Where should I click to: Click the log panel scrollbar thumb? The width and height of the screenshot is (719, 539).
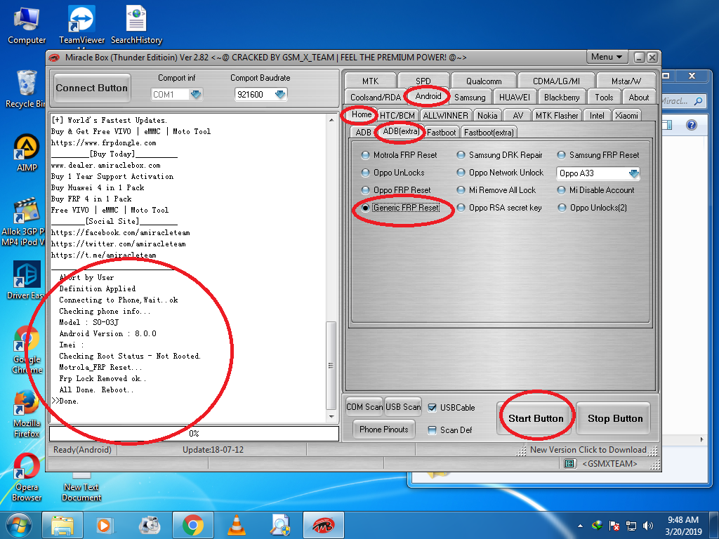[331, 365]
